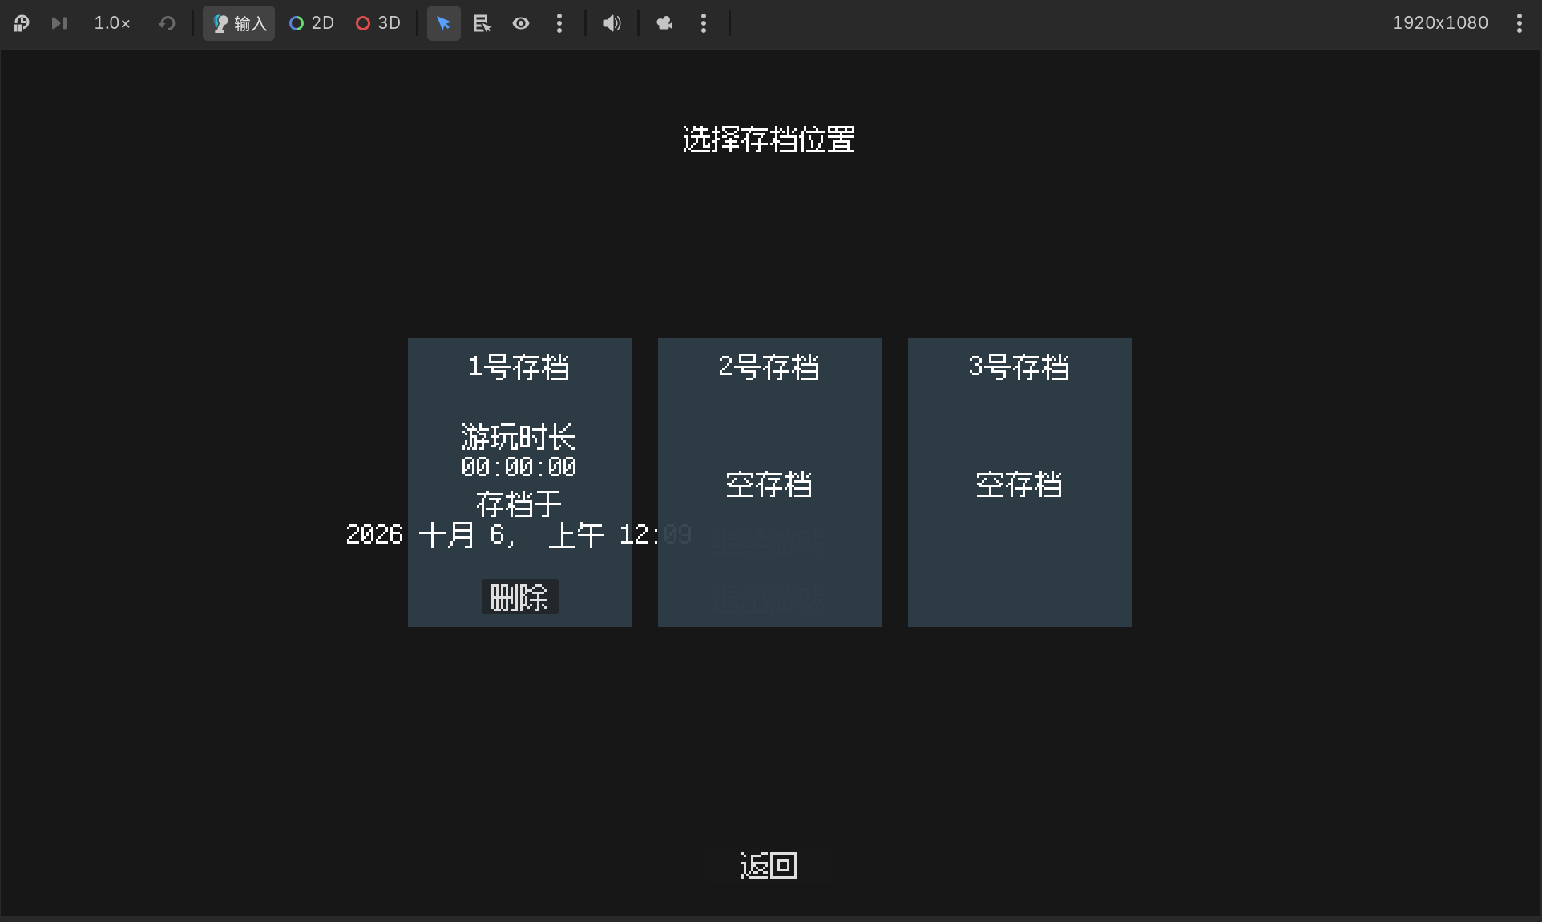Open menu beside 1920x1080 resolution

tap(1520, 23)
